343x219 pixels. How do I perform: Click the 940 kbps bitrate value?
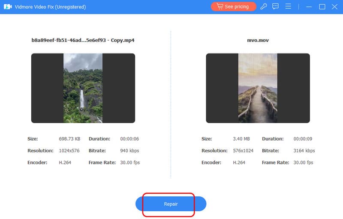[x=129, y=151]
